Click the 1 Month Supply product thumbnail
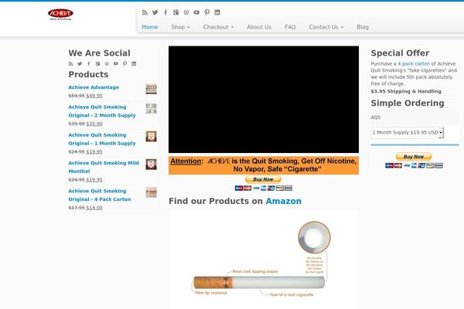 click(x=152, y=136)
